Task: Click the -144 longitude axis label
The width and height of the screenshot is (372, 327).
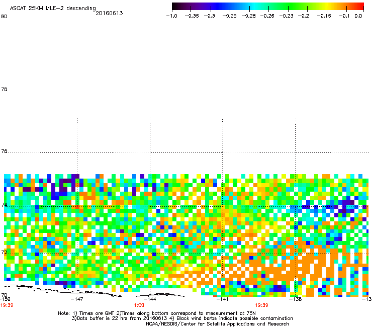Action: [150, 299]
